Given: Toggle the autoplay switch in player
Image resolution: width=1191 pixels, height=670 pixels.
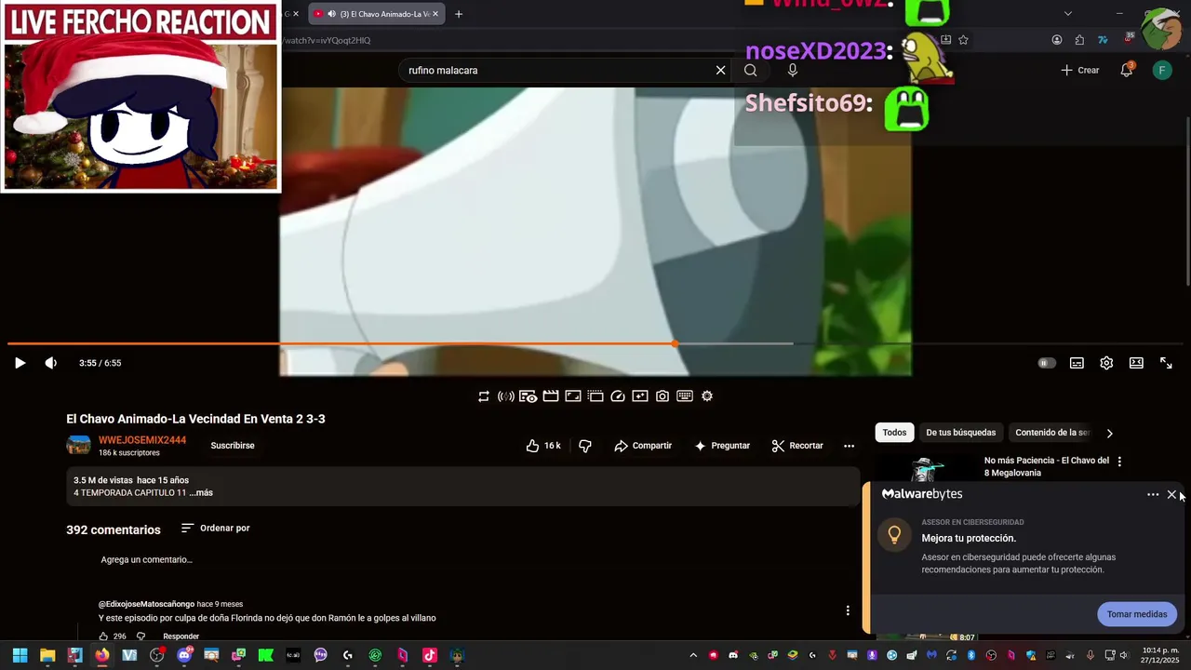Looking at the screenshot, I should (x=1047, y=363).
